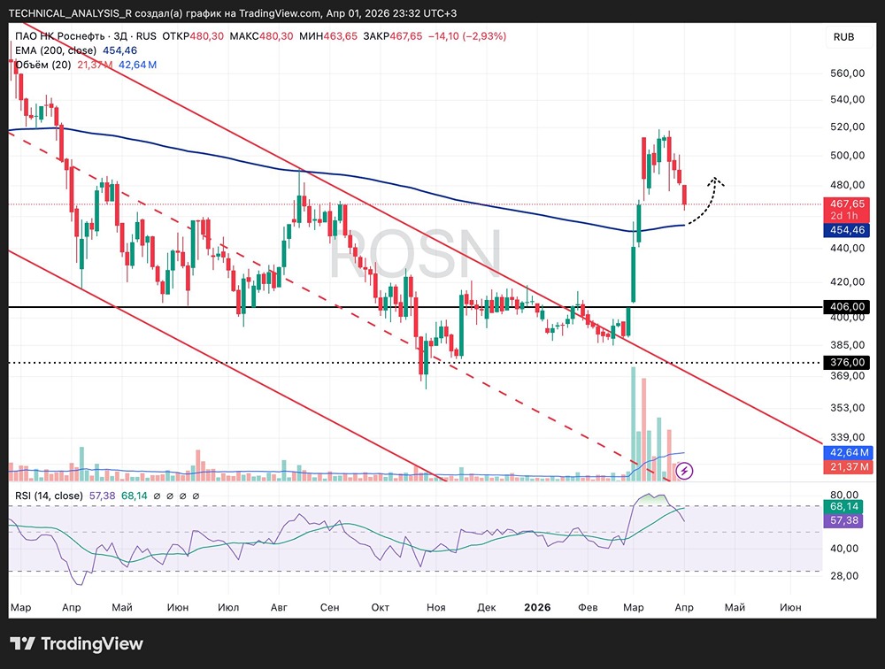
Task: Click the −14,10 (−2,93%) change text
Action: pyautogui.click(x=467, y=36)
